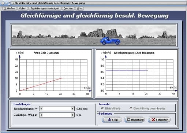Click the Zurückgel. Weg s scrollbar track
This screenshot has width=187, height=133.
click(x=57, y=115)
